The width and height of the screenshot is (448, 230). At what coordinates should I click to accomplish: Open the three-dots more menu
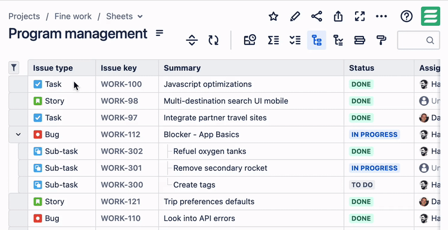(381, 16)
